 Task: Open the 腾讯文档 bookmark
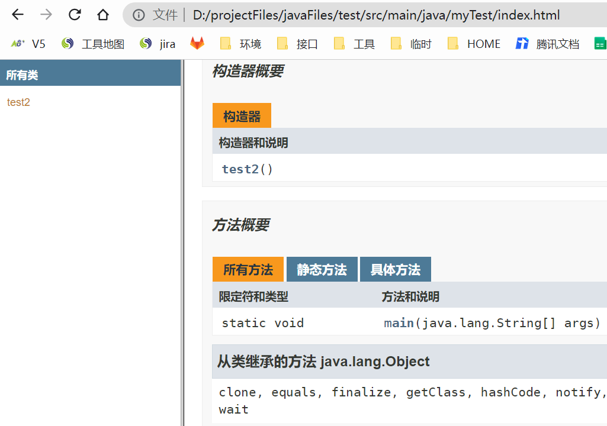[547, 44]
